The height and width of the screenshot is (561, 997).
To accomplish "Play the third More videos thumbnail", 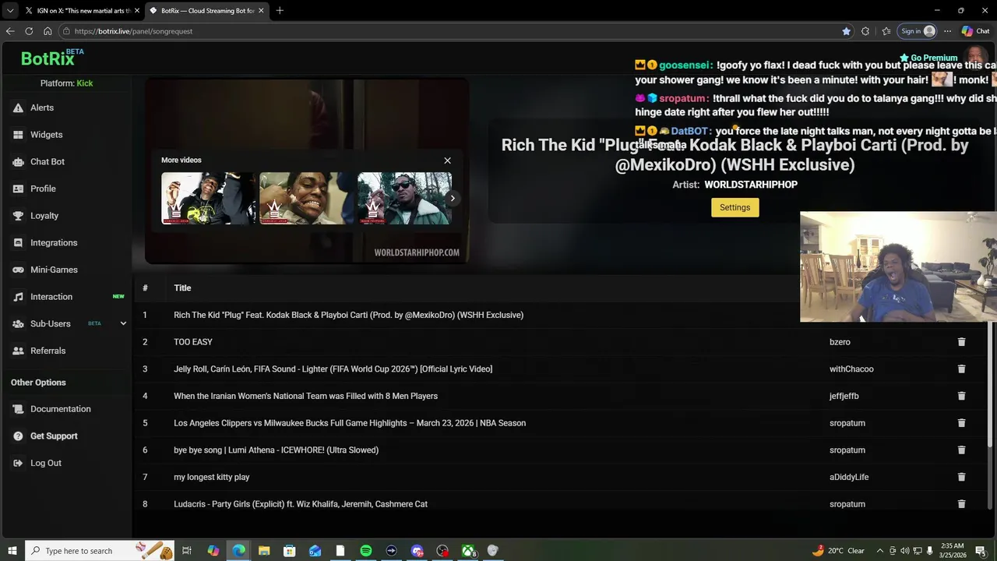I will (404, 198).
